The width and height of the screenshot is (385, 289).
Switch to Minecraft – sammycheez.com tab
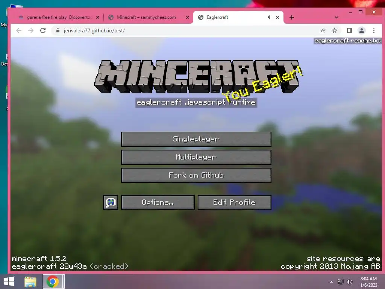[x=146, y=17]
